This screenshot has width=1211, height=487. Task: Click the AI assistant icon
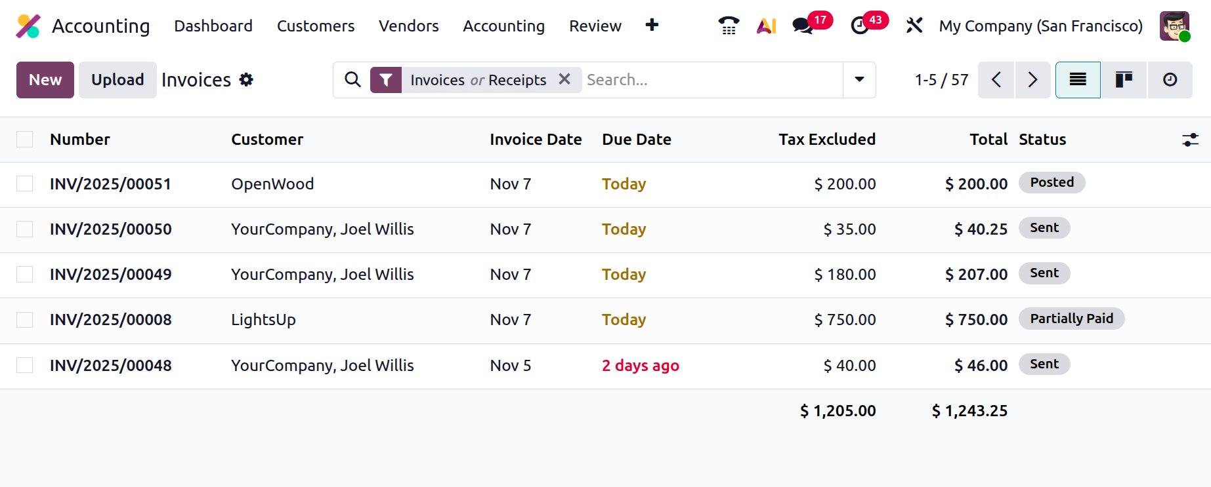point(766,26)
